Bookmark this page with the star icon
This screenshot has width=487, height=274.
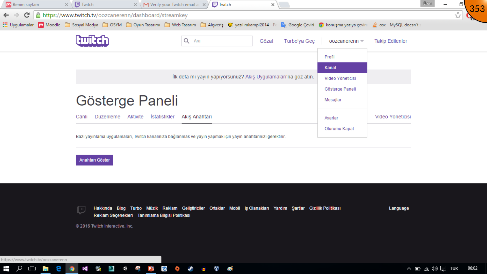(x=458, y=15)
